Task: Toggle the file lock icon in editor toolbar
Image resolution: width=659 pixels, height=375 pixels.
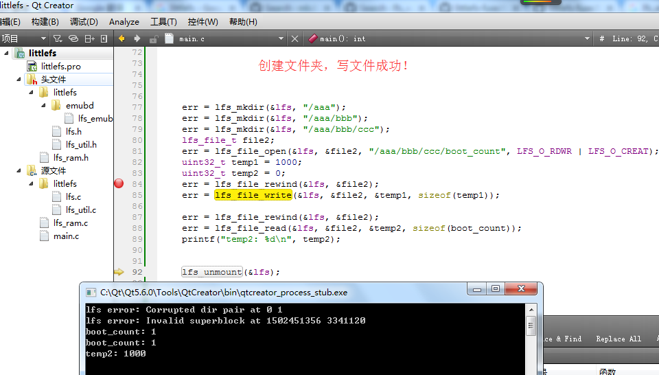Action: [x=153, y=39]
